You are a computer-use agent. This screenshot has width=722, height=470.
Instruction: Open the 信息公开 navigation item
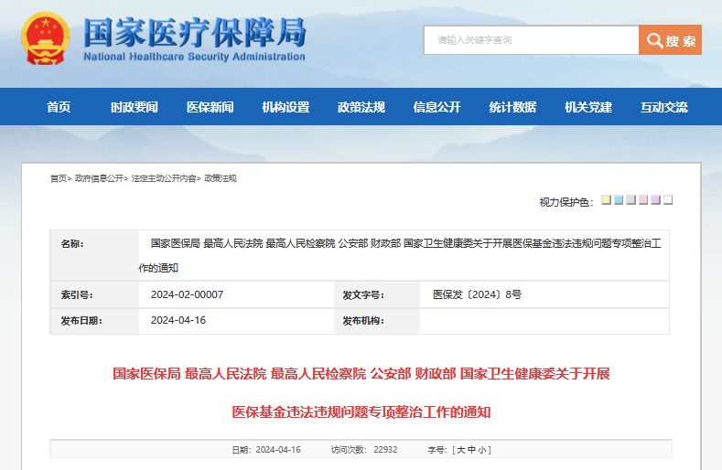[436, 107]
